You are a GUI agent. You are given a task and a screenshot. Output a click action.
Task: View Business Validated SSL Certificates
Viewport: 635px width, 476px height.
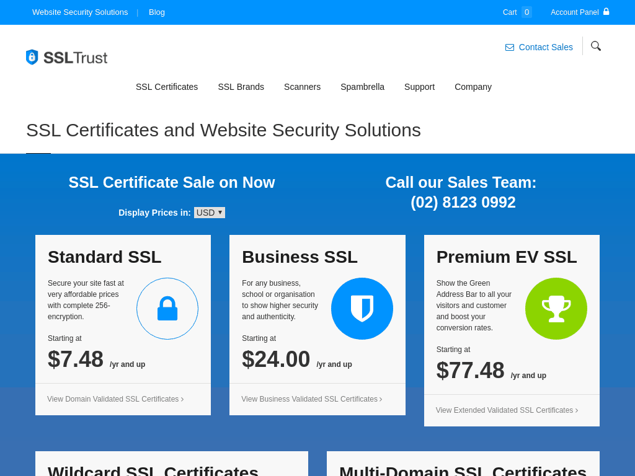(x=312, y=399)
